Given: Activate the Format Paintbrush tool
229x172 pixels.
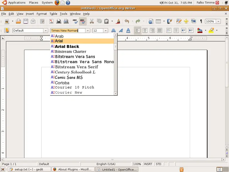Looking at the screenshot, I should [x=118, y=21].
